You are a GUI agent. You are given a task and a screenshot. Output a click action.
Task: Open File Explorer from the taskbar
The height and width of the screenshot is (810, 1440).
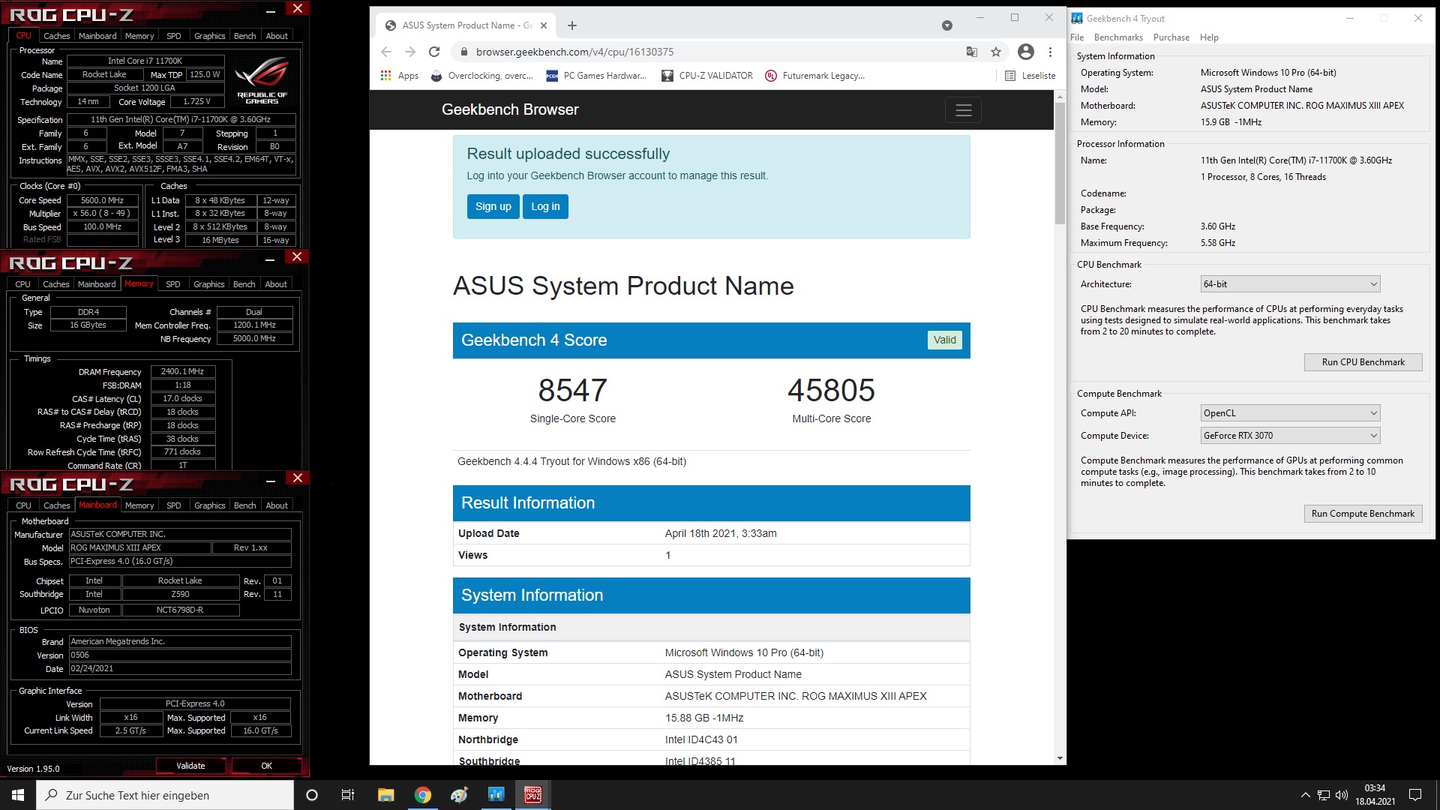click(x=385, y=795)
